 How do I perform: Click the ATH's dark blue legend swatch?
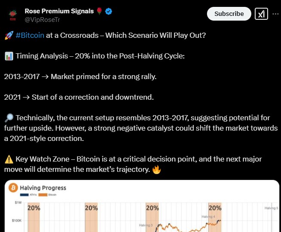[25, 195]
